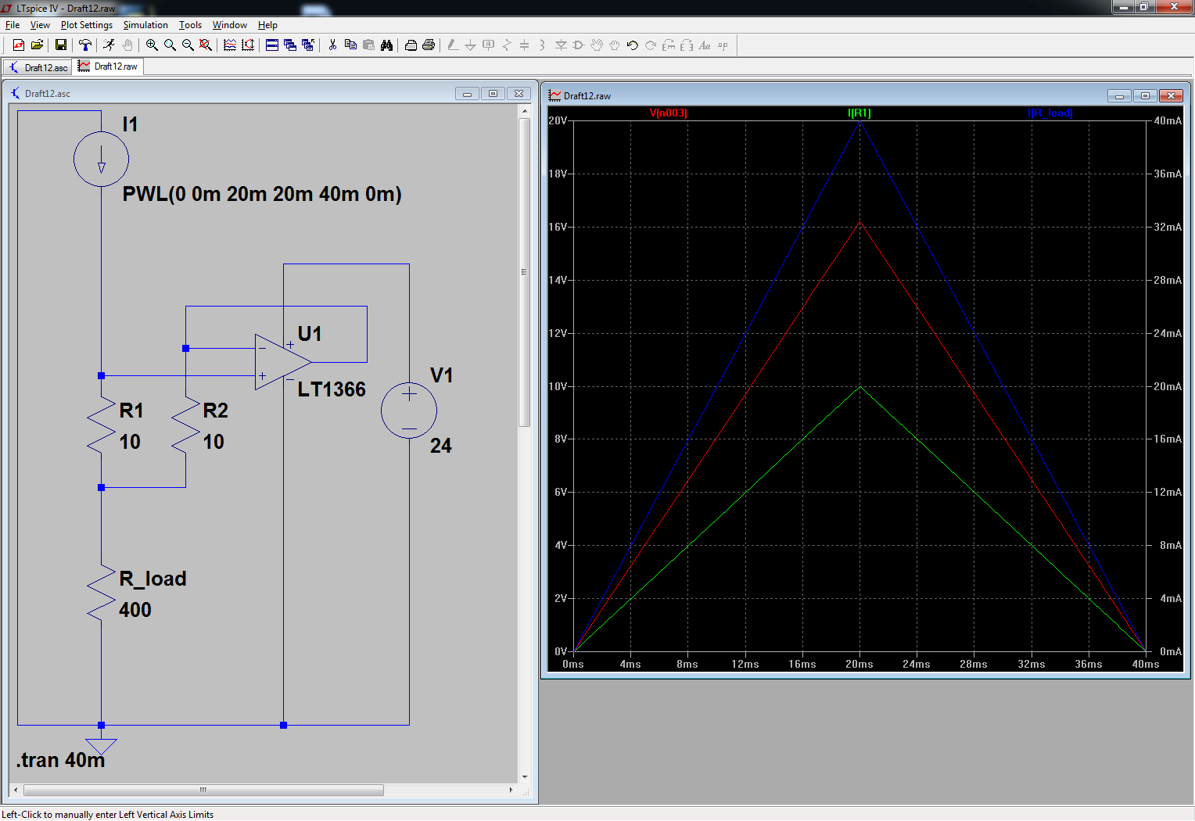Click the 20ms horizontal axis label

click(859, 664)
